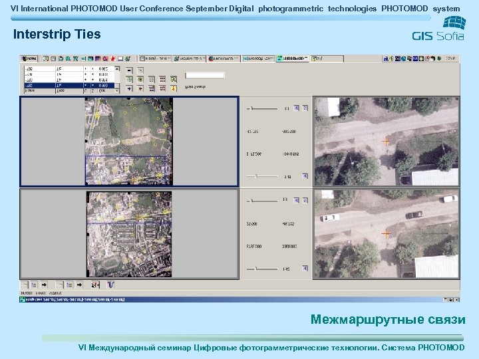479x359 pixels.
Task: Click the system tray clock
Action: [x=451, y=59]
